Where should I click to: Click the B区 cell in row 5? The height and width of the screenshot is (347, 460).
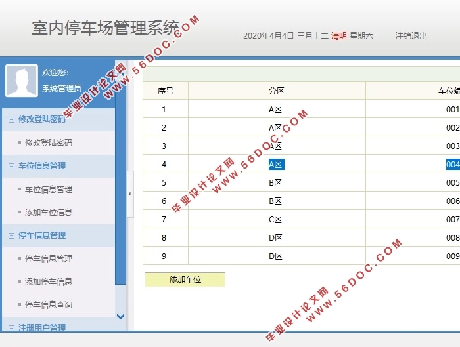tap(275, 183)
